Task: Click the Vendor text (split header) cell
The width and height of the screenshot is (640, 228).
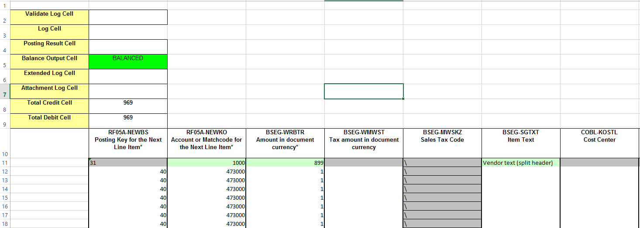Action: tap(521, 163)
